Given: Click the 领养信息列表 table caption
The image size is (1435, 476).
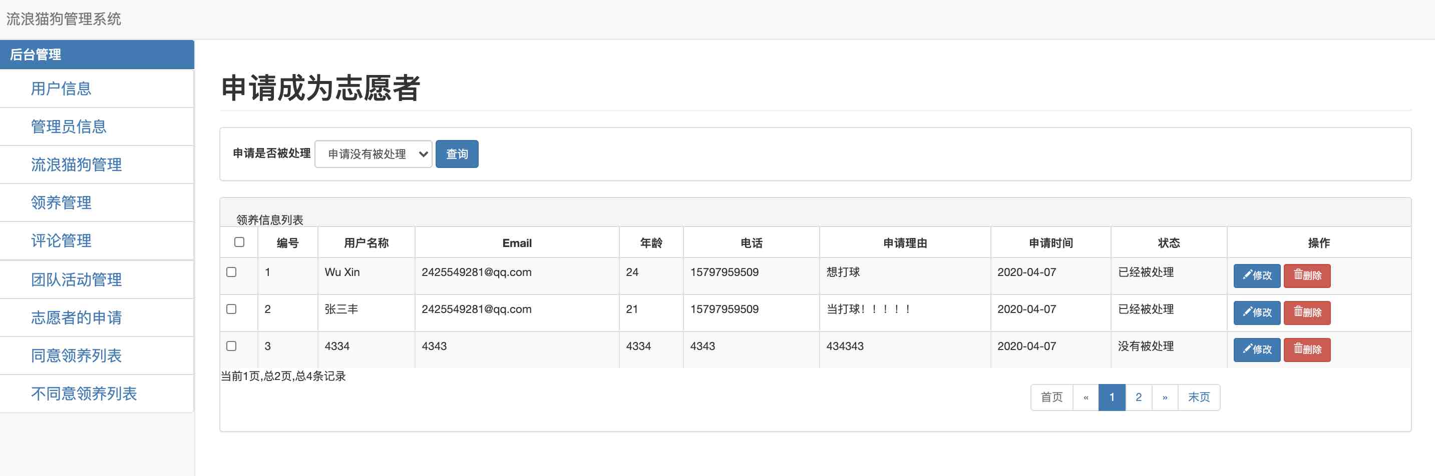Looking at the screenshot, I should tap(269, 219).
